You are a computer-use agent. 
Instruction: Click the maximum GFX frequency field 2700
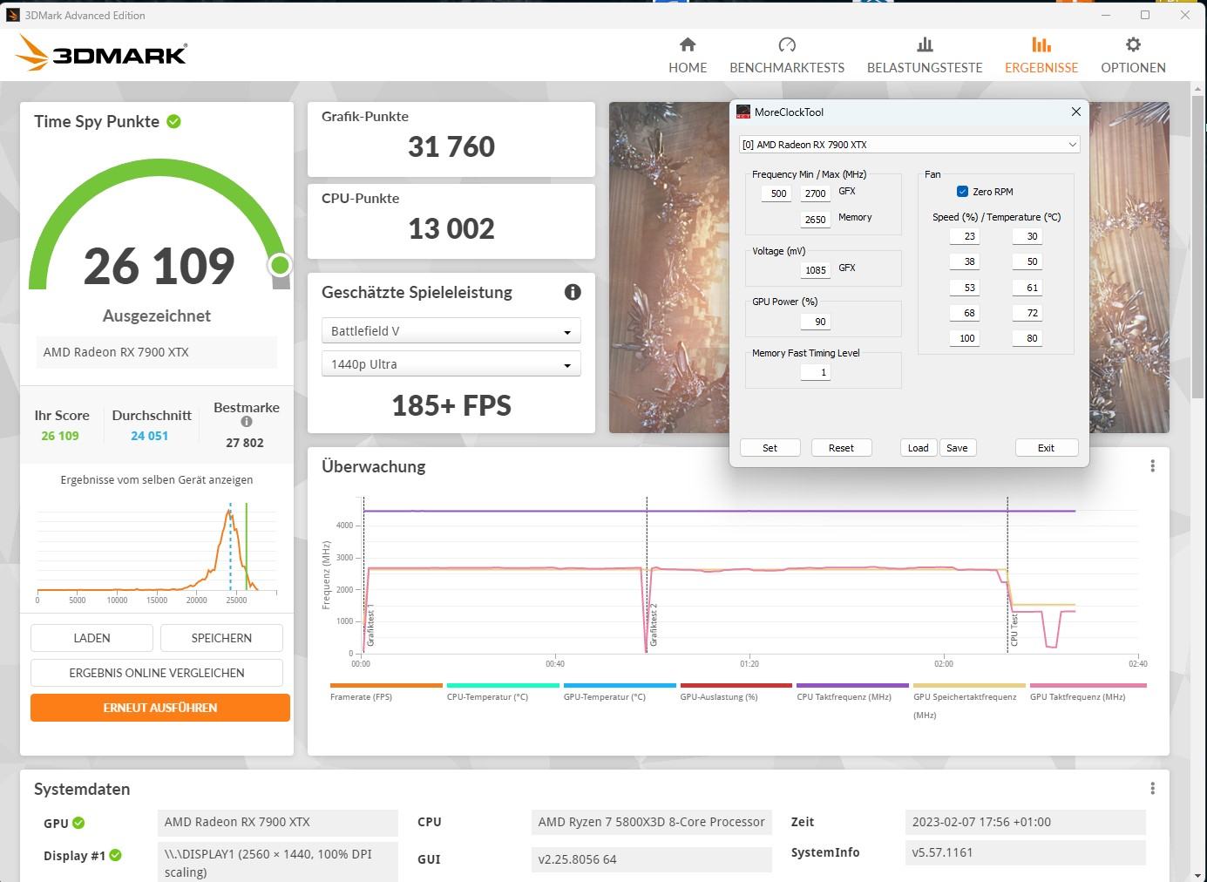[x=815, y=193]
